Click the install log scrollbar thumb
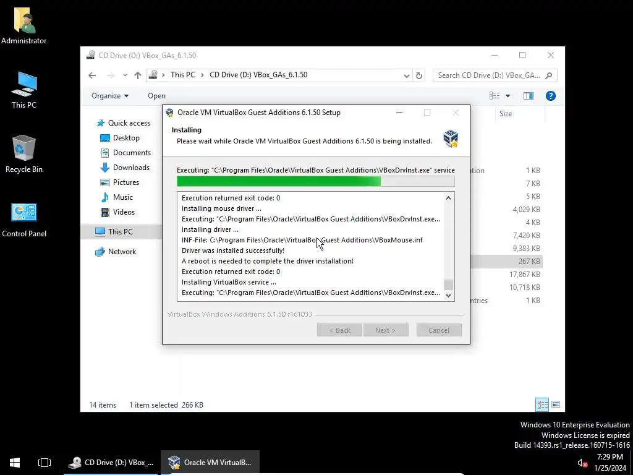Screen dimensions: 633x475 (448, 285)
